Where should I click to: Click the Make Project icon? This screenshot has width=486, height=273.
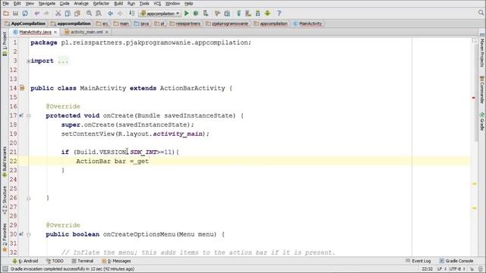131,14
